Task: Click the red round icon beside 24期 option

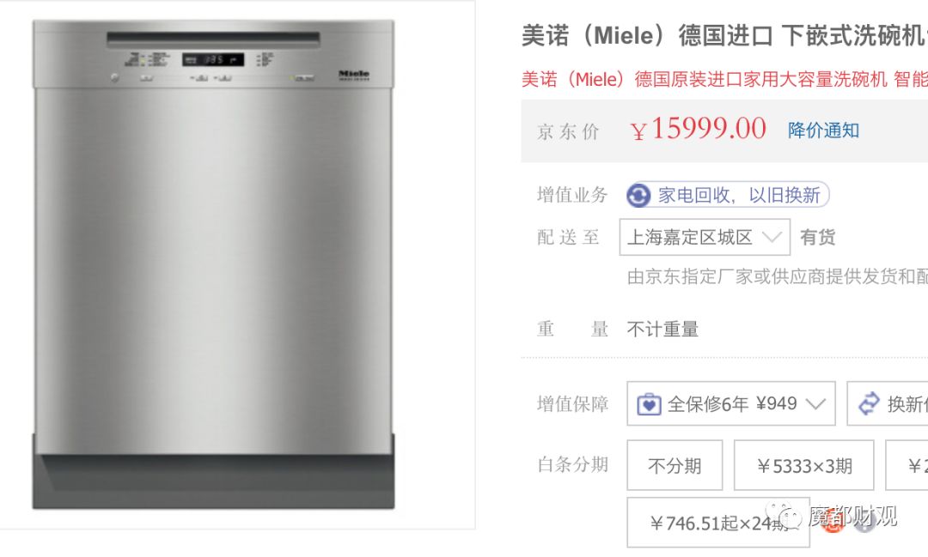Action: coord(832,521)
